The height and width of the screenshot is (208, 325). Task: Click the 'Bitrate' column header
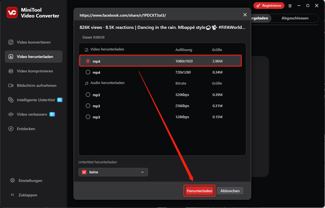click(x=181, y=83)
